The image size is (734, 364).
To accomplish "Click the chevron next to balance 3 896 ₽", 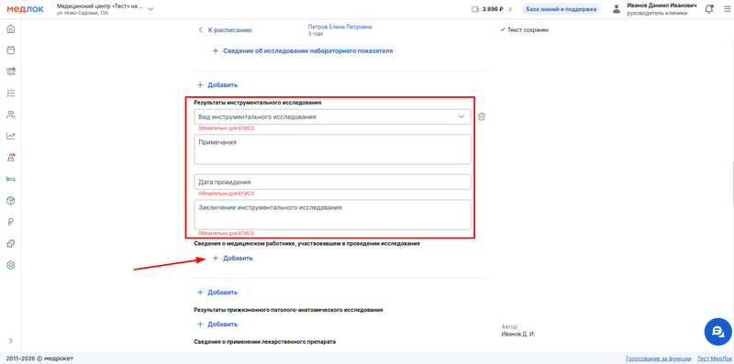I will click(510, 9).
